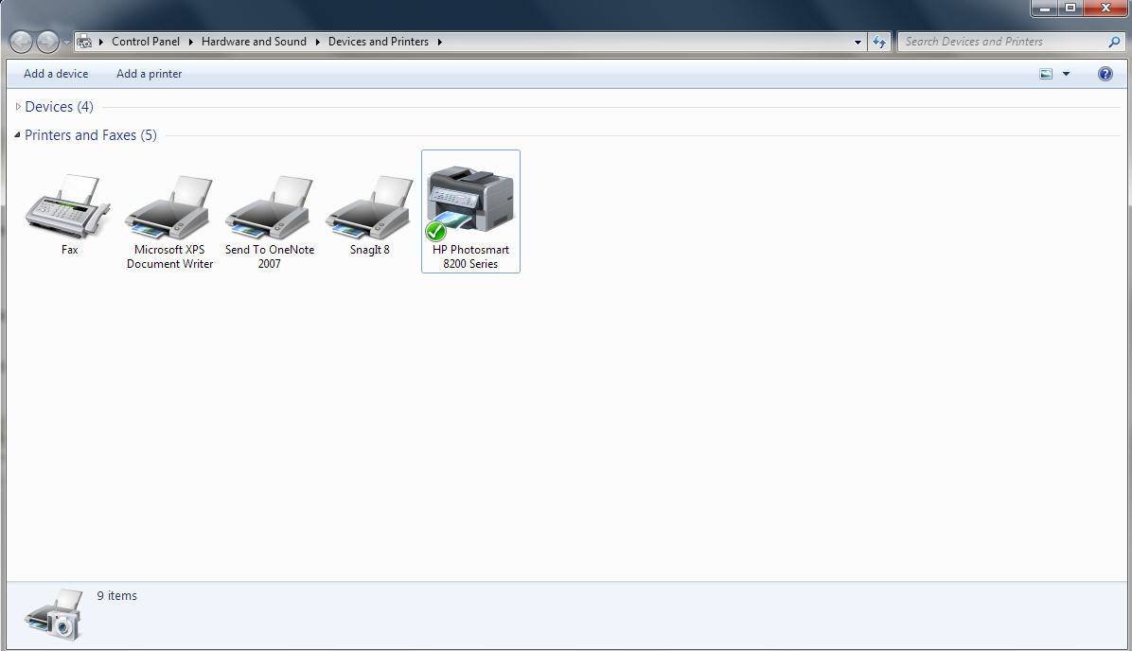1132x651 pixels.
Task: Select the Microsoft XPS Document Writer printer
Action: click(x=168, y=206)
